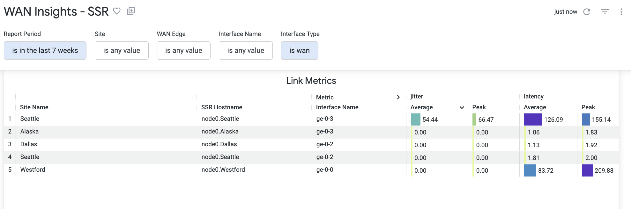Change Interface Type 'is wan' filter

pyautogui.click(x=299, y=50)
